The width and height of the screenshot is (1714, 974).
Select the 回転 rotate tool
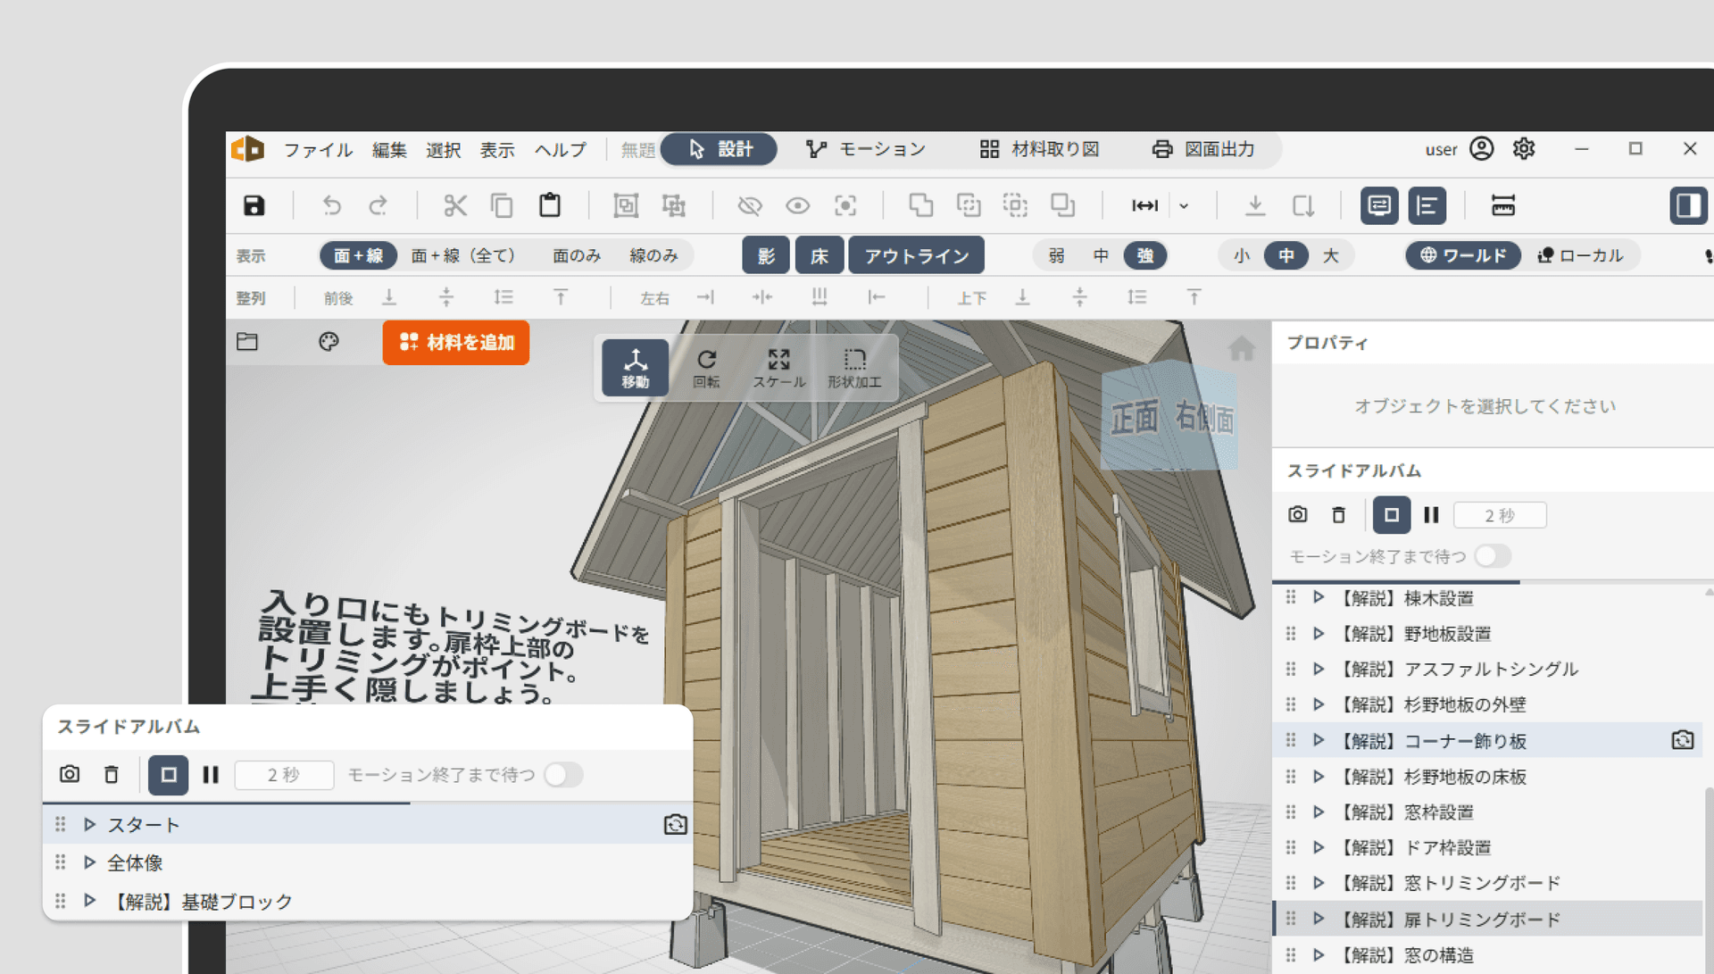[x=706, y=367]
